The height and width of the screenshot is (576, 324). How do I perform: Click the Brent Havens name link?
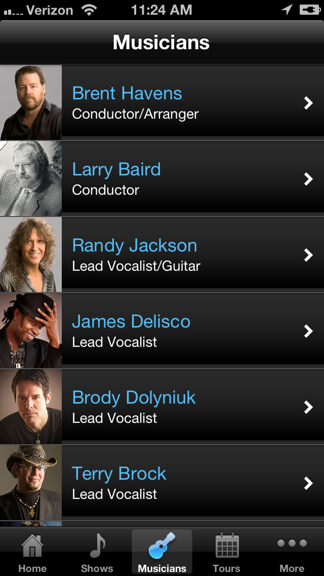(127, 93)
